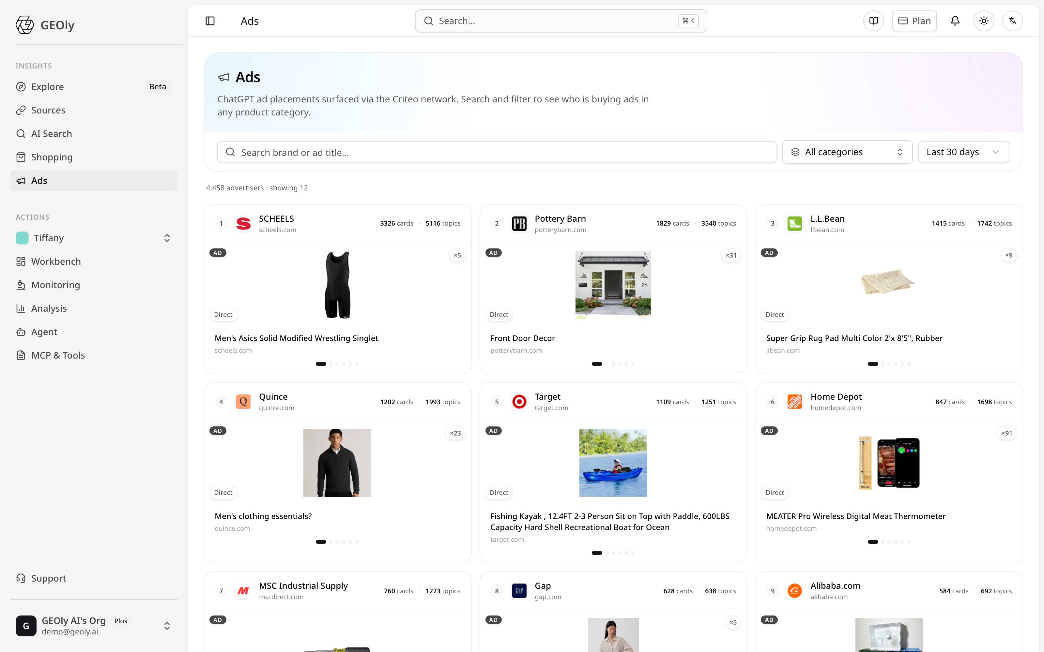Click the 5116 topics stat on SCHEELS
The width and height of the screenshot is (1044, 652).
[x=443, y=223]
